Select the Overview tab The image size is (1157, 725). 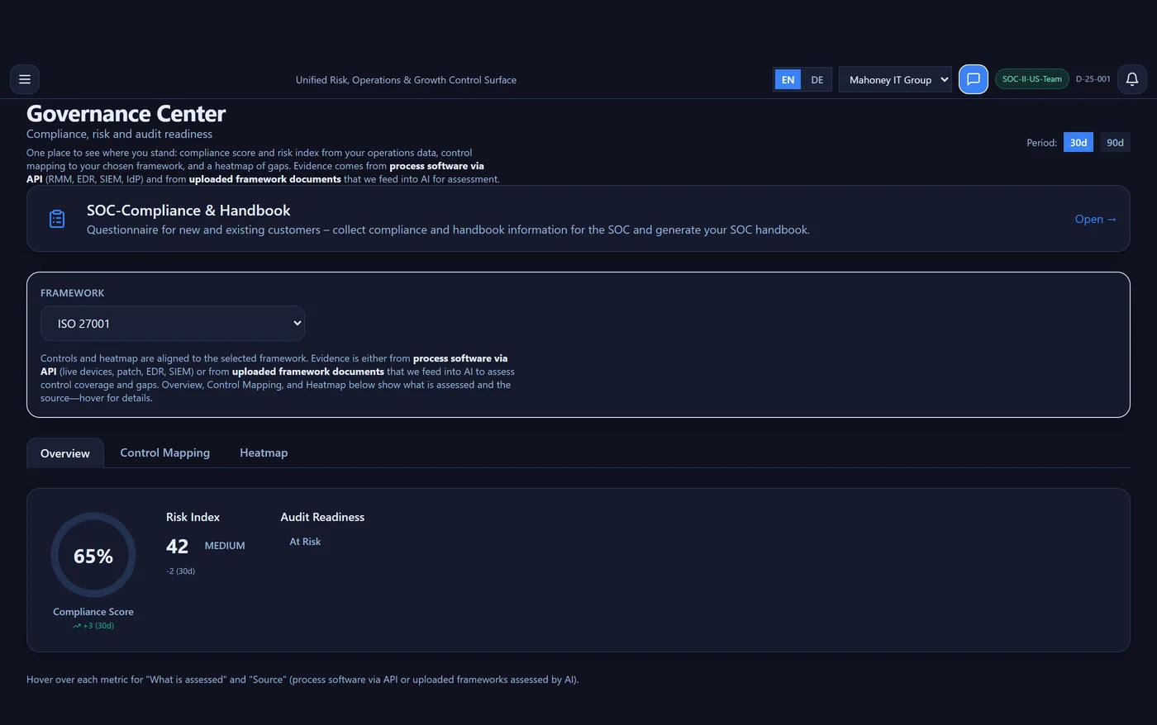point(64,453)
